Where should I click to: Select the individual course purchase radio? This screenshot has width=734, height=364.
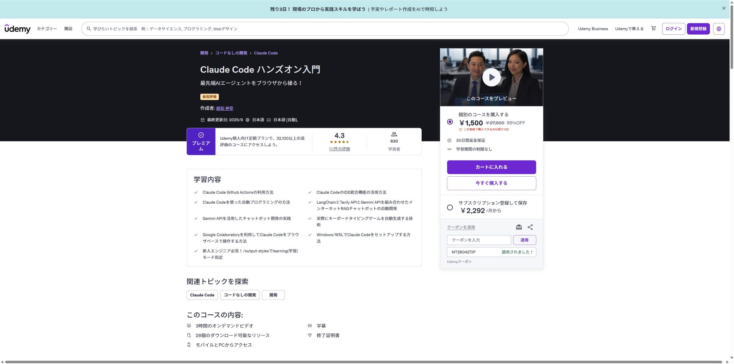[x=450, y=122]
